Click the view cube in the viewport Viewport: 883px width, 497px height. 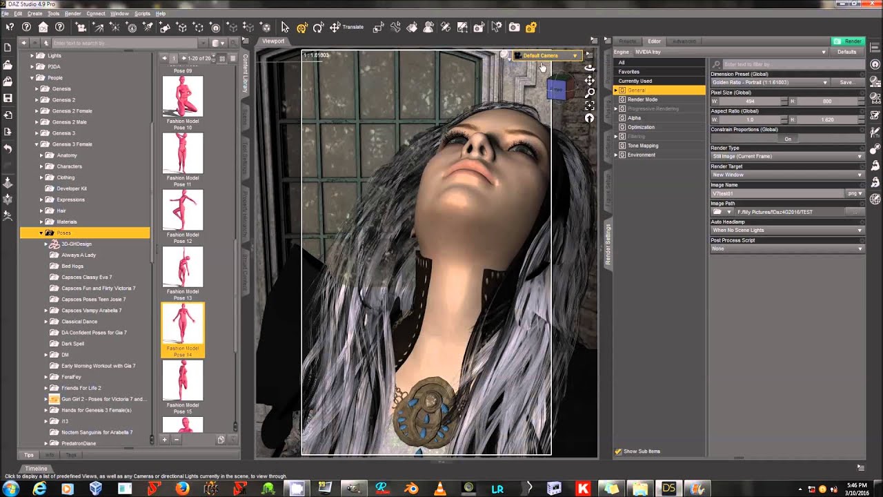click(557, 88)
